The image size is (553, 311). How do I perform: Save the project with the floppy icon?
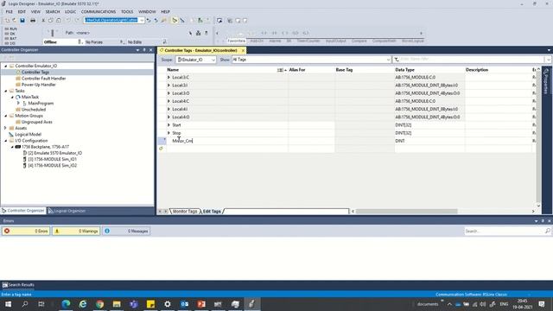(22, 21)
